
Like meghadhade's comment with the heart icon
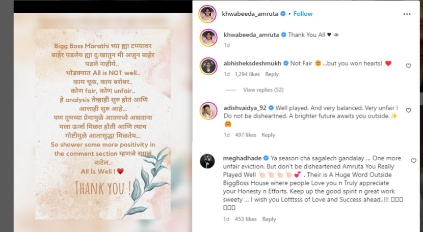[x=413, y=161]
